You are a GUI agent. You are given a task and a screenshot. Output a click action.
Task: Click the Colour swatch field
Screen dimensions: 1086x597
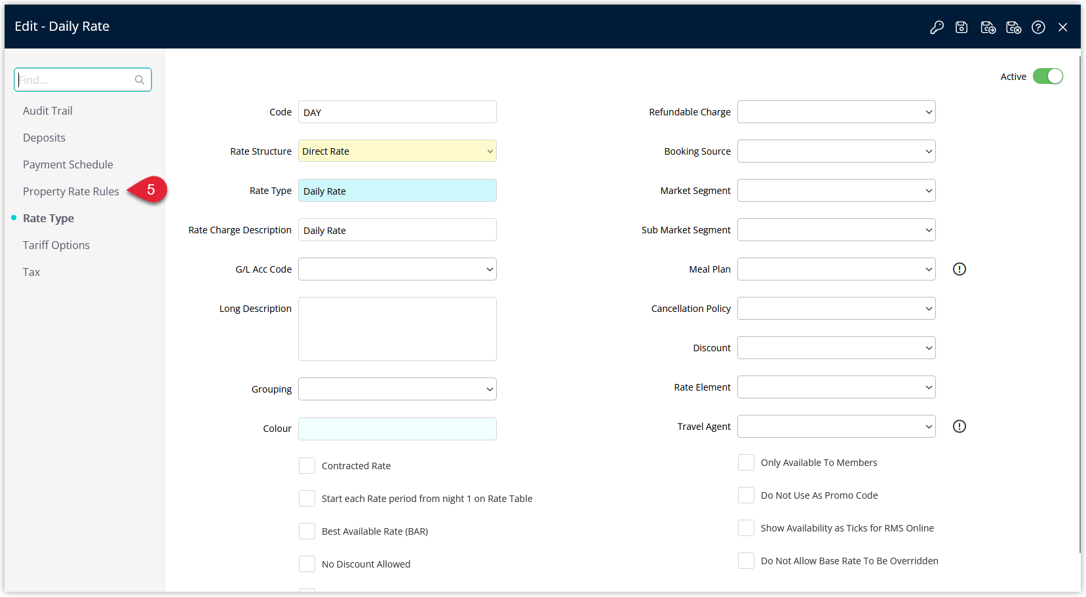397,429
